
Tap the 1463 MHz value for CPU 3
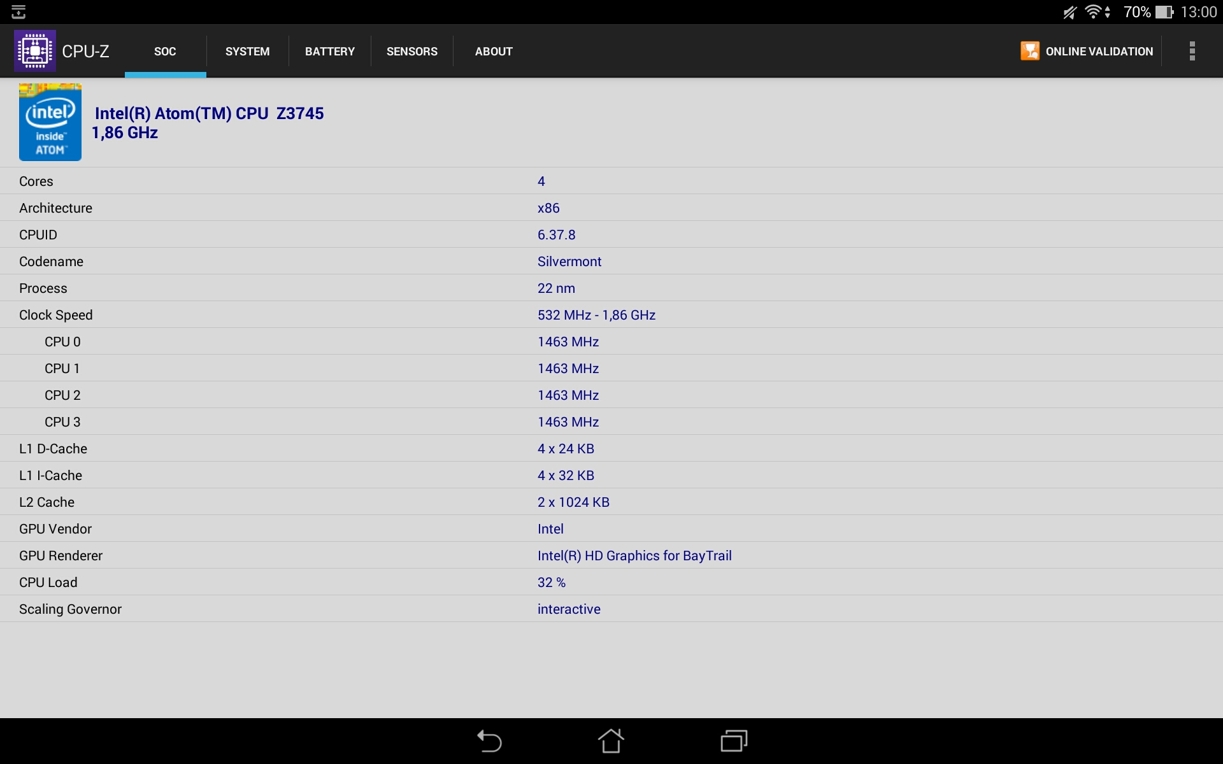pos(568,422)
